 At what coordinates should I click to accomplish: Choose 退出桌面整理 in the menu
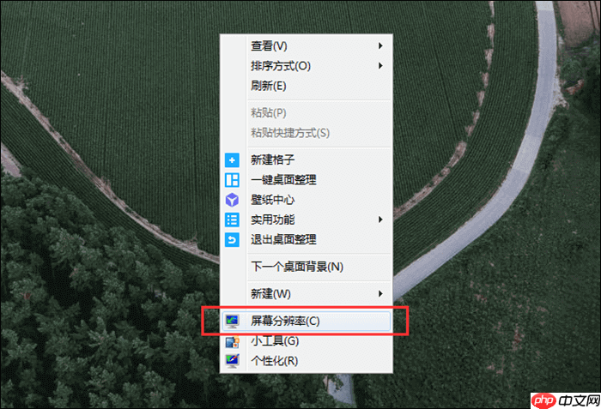(x=306, y=240)
